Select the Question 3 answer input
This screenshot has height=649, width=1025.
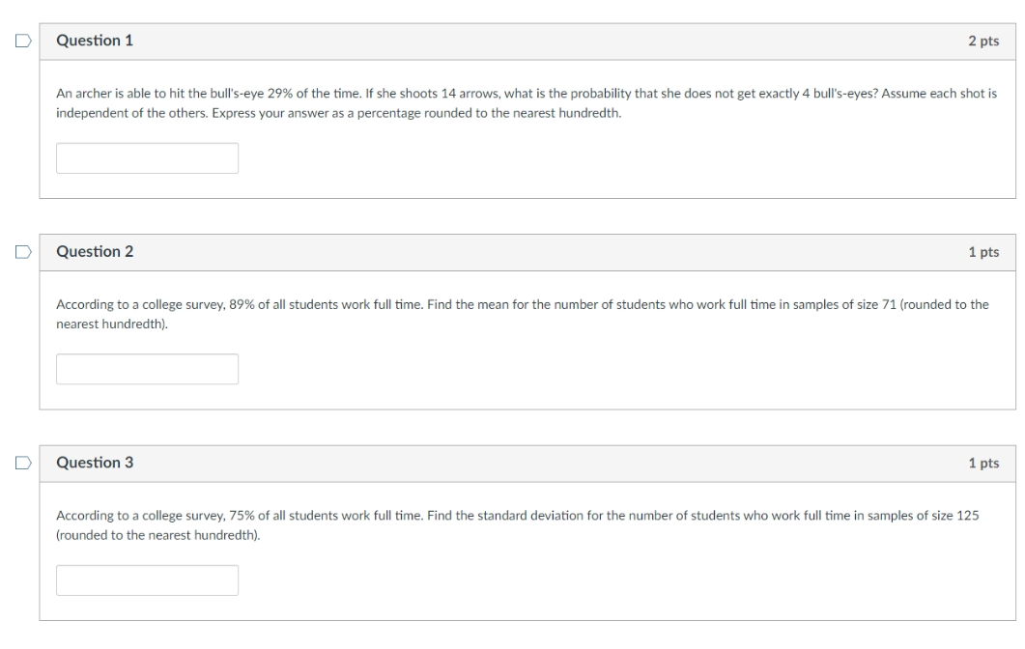(147, 580)
